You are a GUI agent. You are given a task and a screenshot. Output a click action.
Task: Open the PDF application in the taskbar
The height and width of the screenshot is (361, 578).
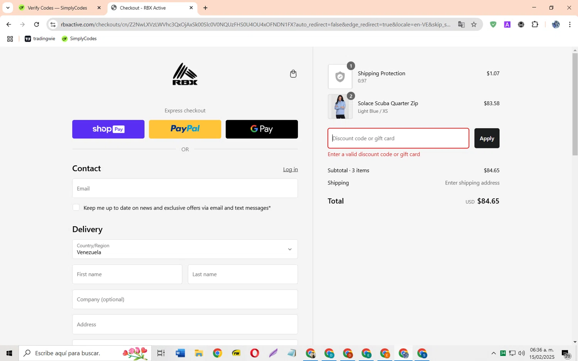click(236, 353)
